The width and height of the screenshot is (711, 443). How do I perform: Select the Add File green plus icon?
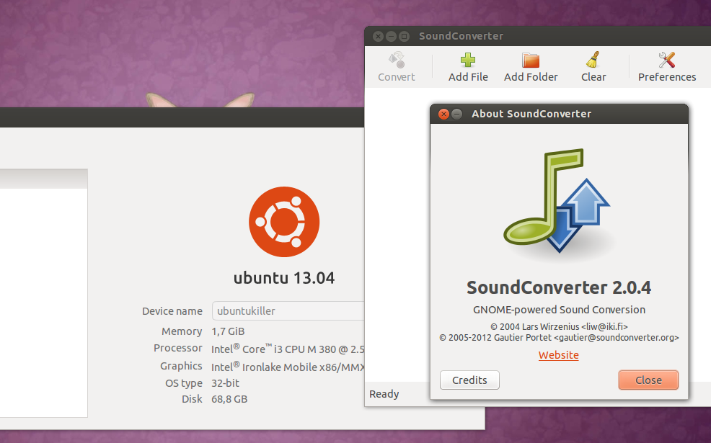pos(468,59)
